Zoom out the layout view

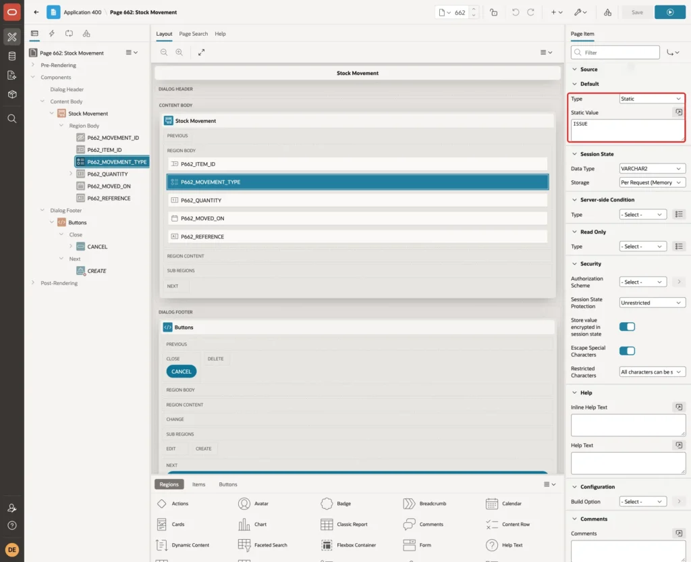pyautogui.click(x=164, y=52)
